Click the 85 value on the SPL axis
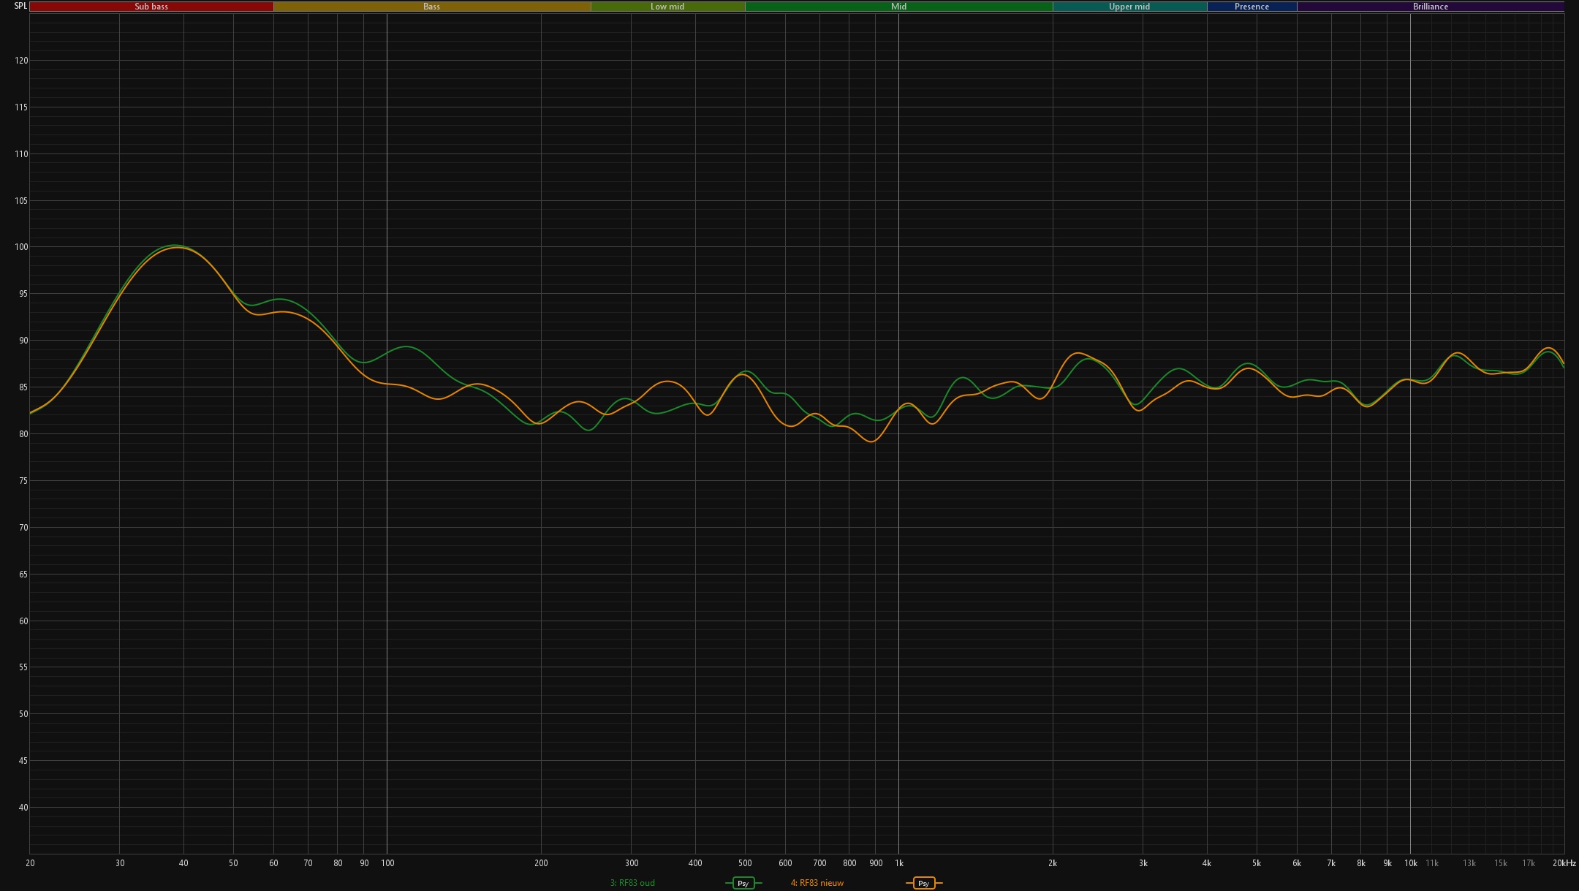Screen dimensions: 1579x891 click(x=23, y=387)
